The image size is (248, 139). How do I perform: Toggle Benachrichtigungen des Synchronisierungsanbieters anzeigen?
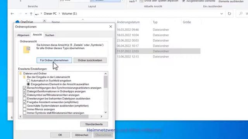pyautogui.click(x=24, y=88)
